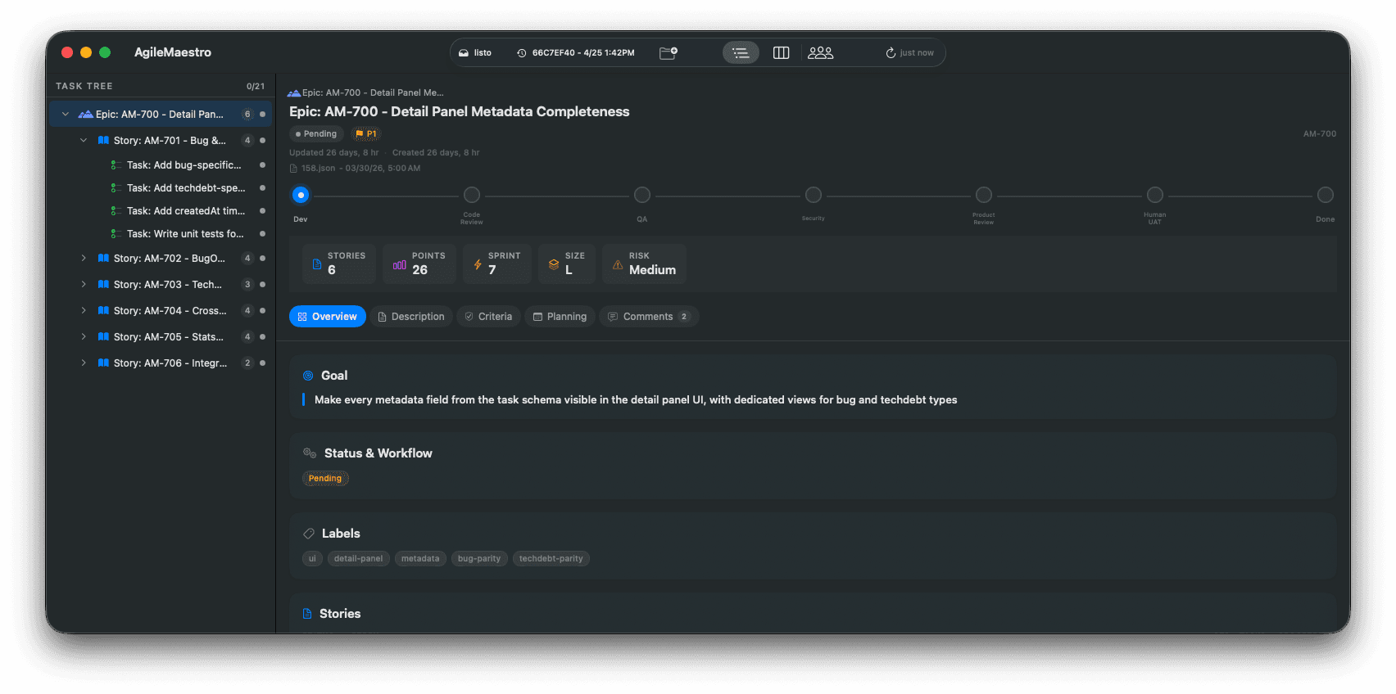
Task: Click the Pending pill in Status & Workflow
Action: (325, 479)
